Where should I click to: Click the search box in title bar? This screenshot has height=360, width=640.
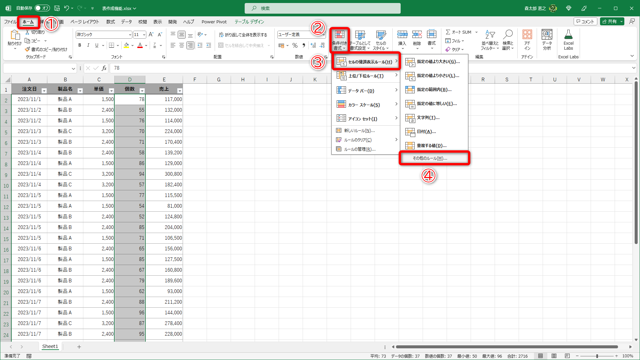322,8
